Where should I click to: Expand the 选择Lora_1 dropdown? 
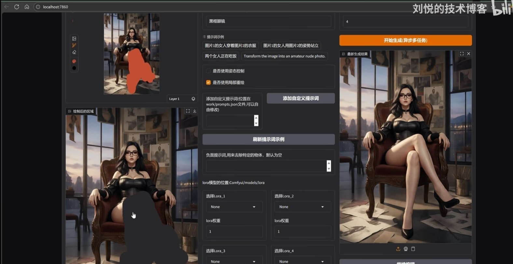click(234, 207)
